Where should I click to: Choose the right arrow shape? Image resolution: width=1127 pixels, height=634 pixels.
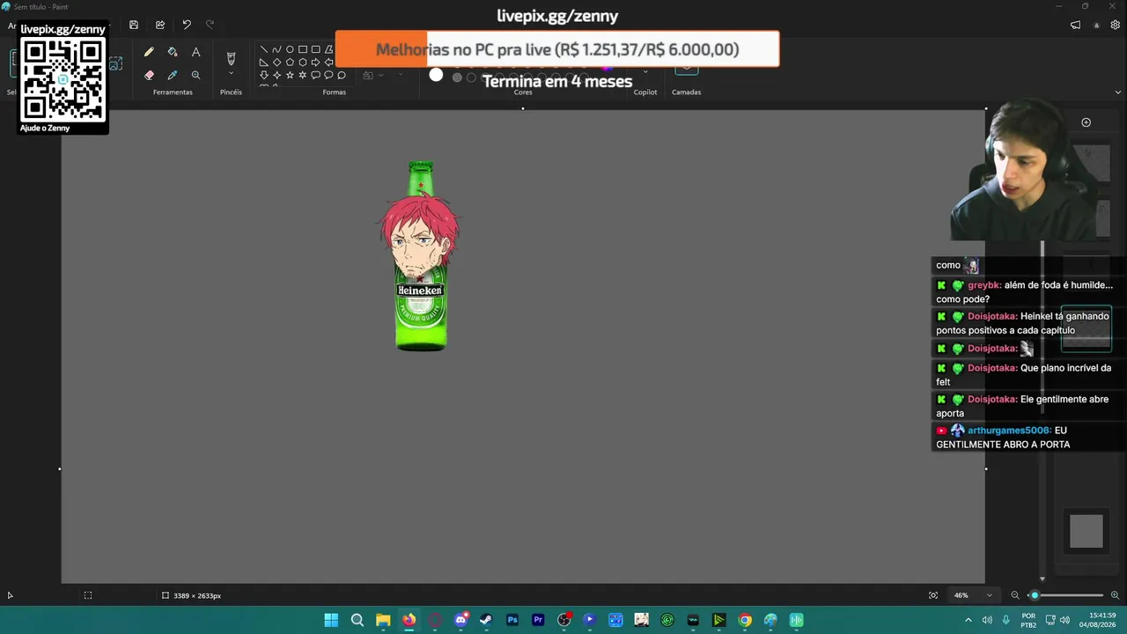(315, 63)
